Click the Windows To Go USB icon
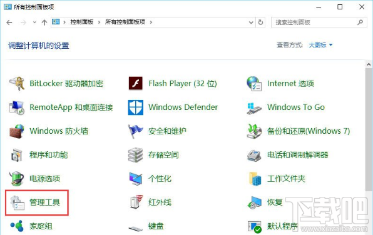This screenshot has height=235, width=373. (x=254, y=109)
